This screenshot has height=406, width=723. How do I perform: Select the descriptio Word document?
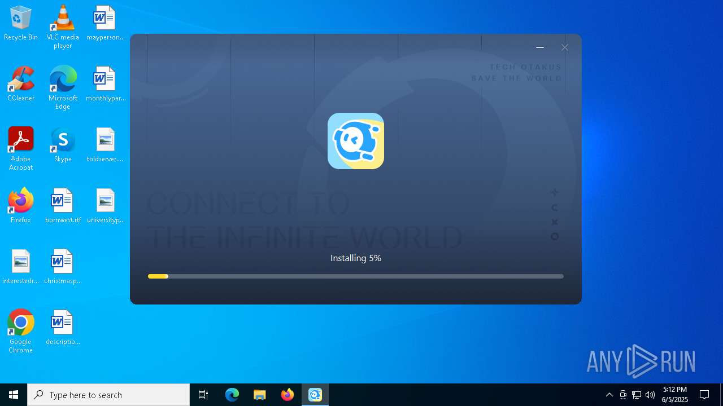click(63, 328)
